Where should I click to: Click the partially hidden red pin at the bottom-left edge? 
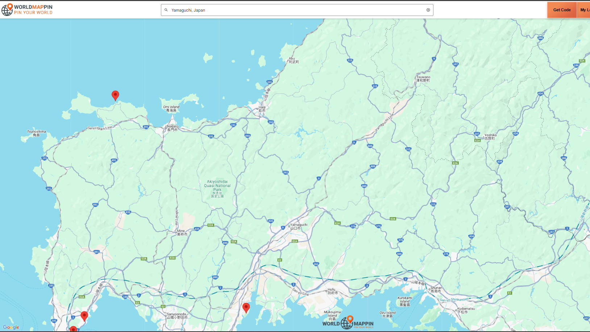pos(73,329)
